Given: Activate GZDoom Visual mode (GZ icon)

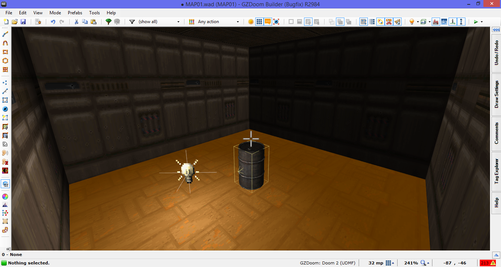Looking at the screenshot, I should click(x=5, y=184).
